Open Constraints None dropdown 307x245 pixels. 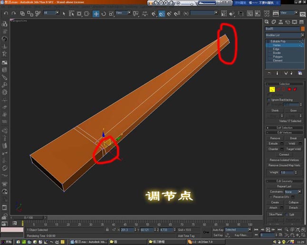click(x=293, y=192)
